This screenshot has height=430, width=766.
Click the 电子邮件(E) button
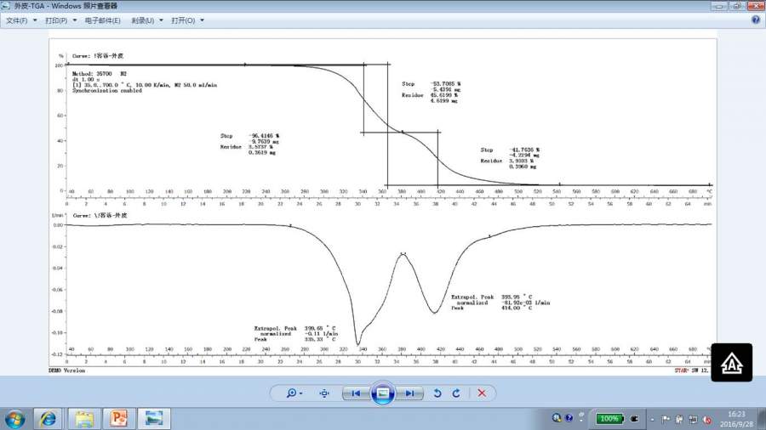coord(103,20)
